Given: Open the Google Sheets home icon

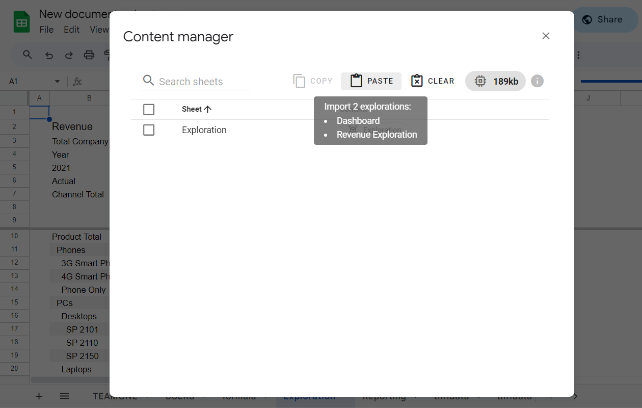Looking at the screenshot, I should point(22,22).
